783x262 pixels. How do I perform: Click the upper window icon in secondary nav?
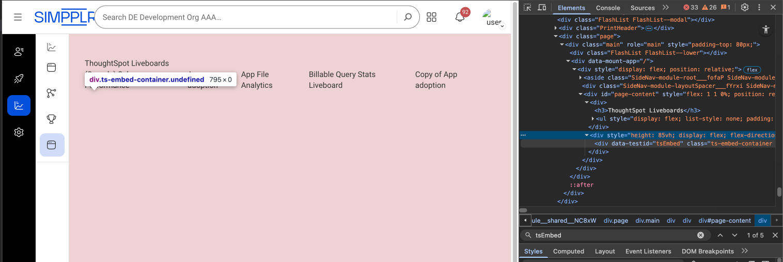pyautogui.click(x=52, y=67)
